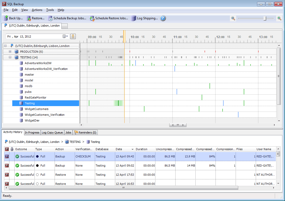Select the 13 April 09:02 backup row
The height and width of the screenshot is (201, 285).
coord(140,166)
